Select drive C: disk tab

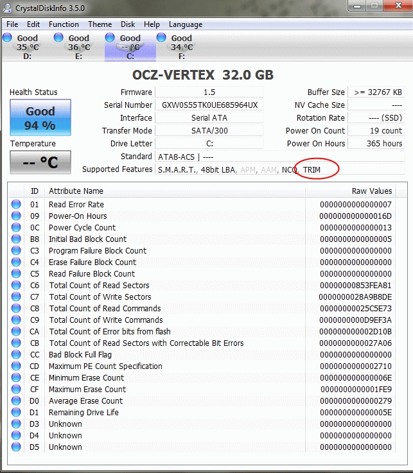point(130,46)
